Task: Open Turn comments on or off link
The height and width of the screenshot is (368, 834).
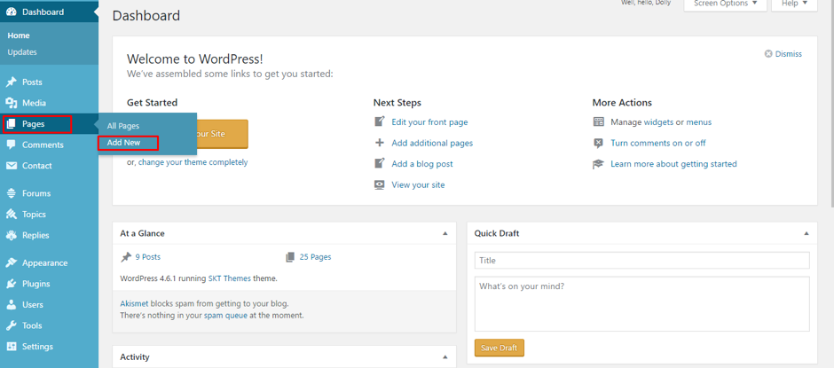Action: pyautogui.click(x=658, y=143)
